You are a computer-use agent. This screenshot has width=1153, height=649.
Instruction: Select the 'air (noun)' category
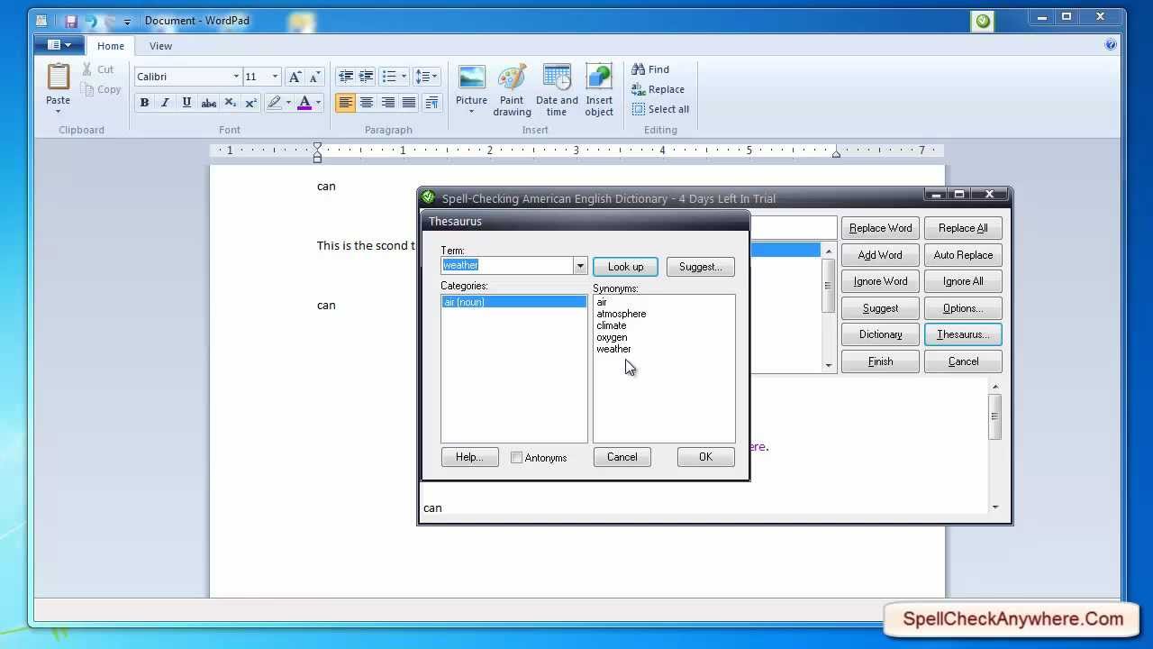click(x=513, y=302)
